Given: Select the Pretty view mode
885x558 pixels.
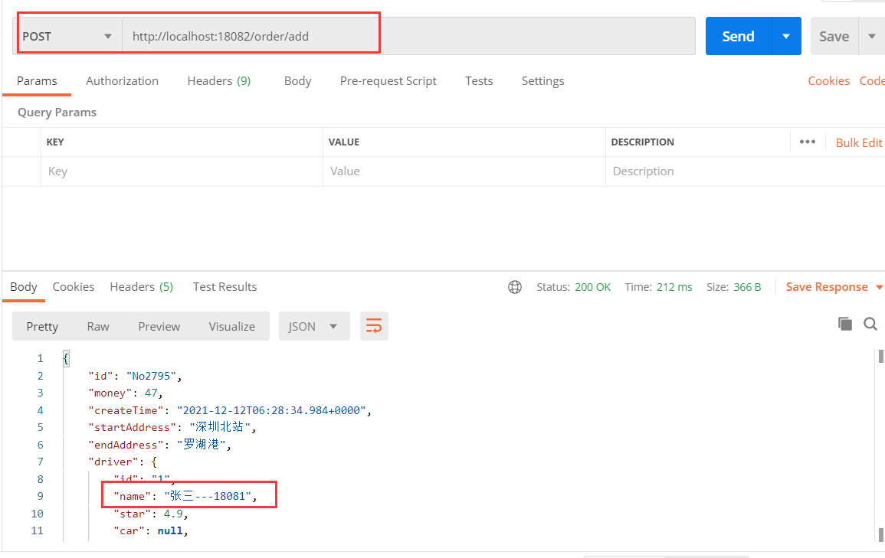Looking at the screenshot, I should pyautogui.click(x=42, y=326).
